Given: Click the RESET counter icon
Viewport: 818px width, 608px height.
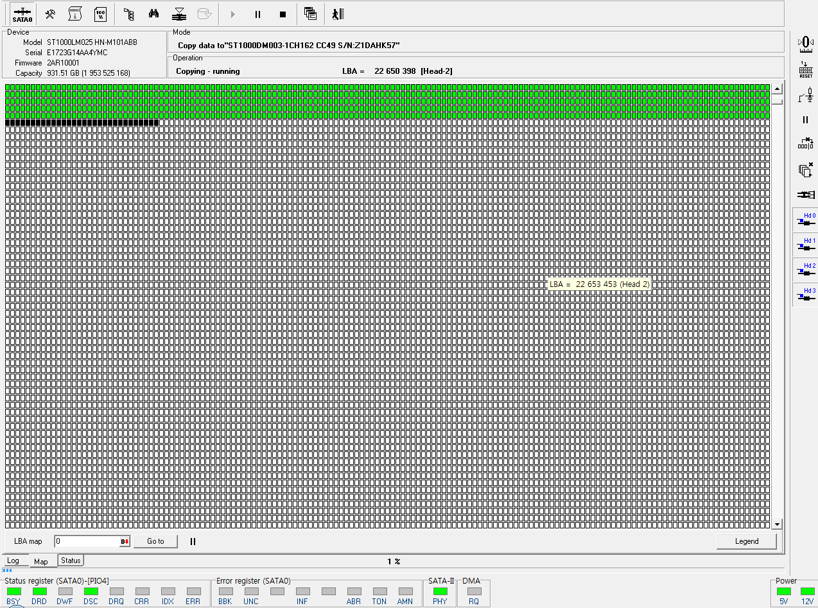Looking at the screenshot, I should [x=806, y=69].
